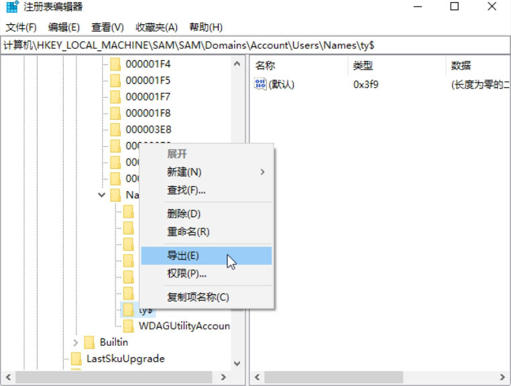The image size is (511, 386).
Task: Choose 删除(D) in context menu
Action: pos(207,214)
